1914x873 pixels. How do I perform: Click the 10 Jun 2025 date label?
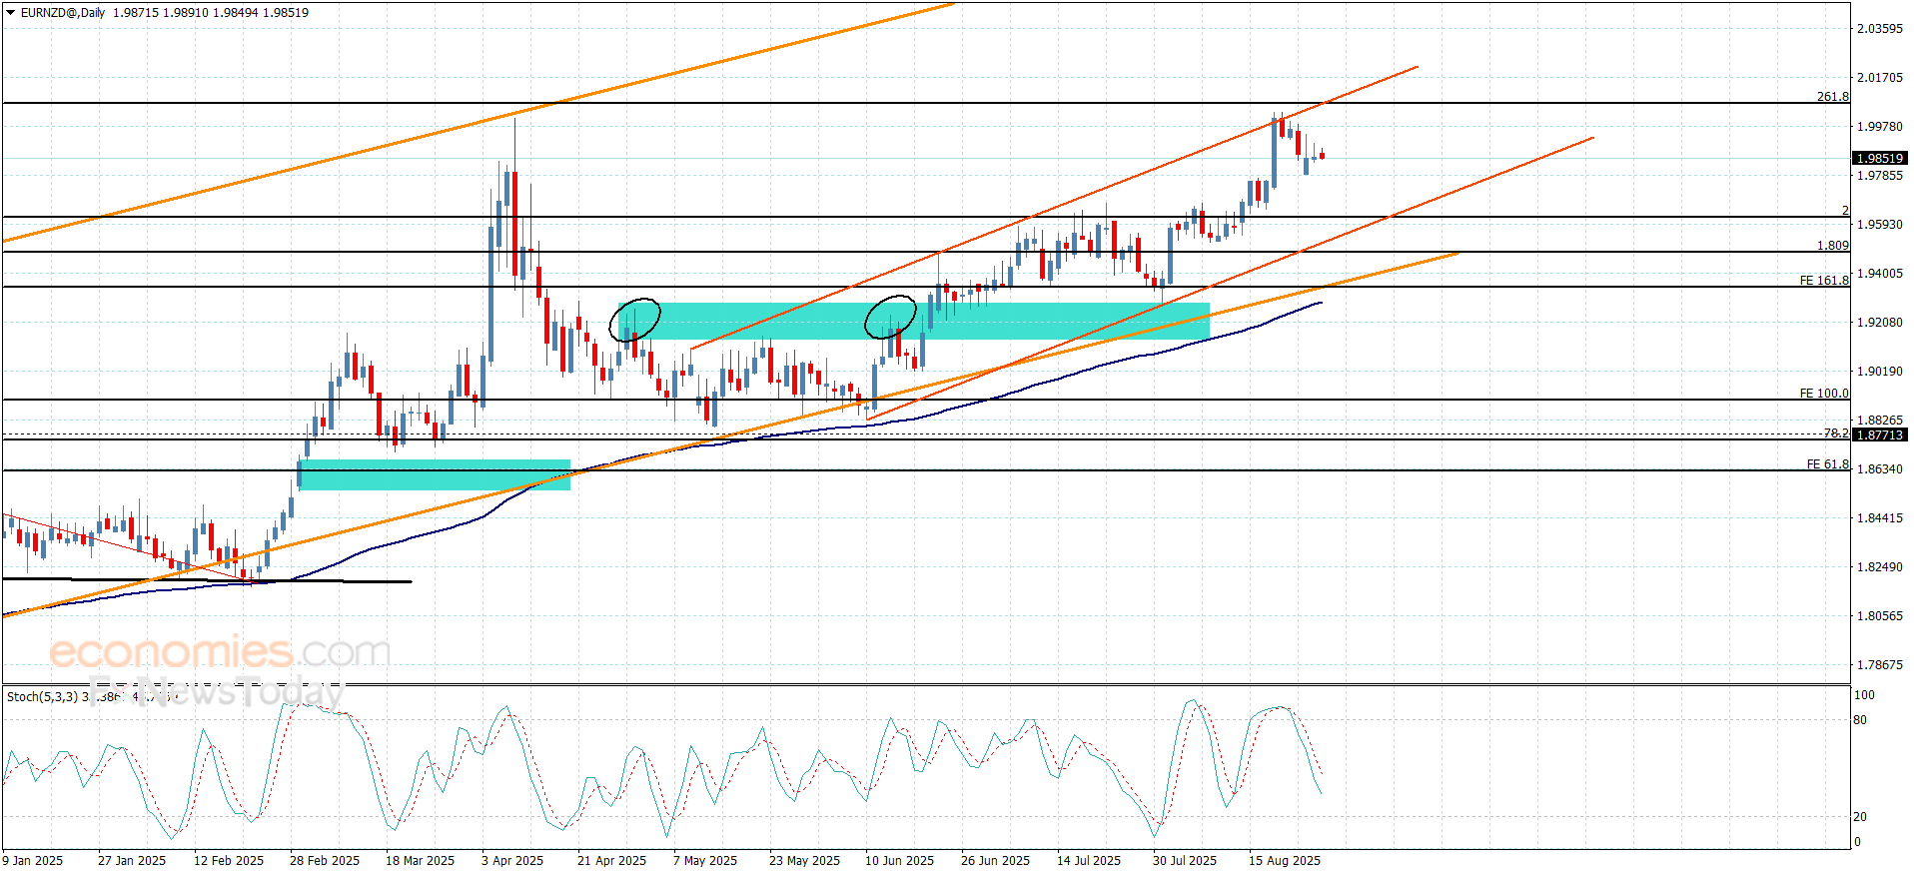click(899, 860)
